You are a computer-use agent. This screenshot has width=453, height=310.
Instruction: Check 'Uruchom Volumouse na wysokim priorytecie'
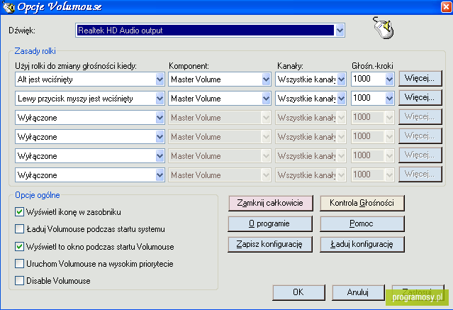pyautogui.click(x=19, y=264)
